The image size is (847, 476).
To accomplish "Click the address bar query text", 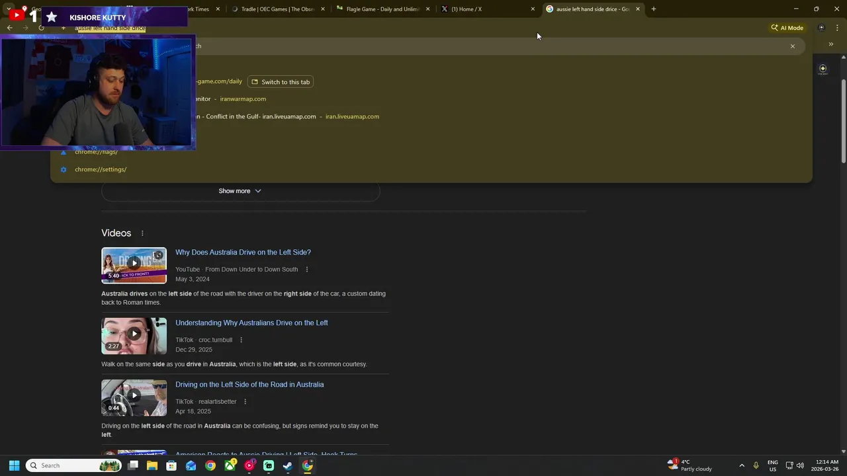I will coord(110,28).
